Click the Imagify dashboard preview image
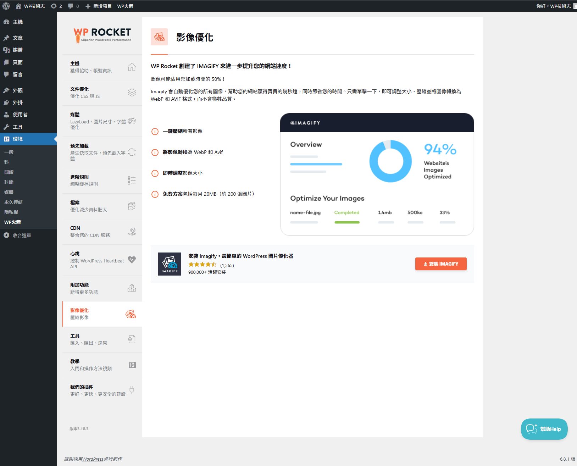Screen dimensions: 577x466 pyautogui.click(x=377, y=174)
